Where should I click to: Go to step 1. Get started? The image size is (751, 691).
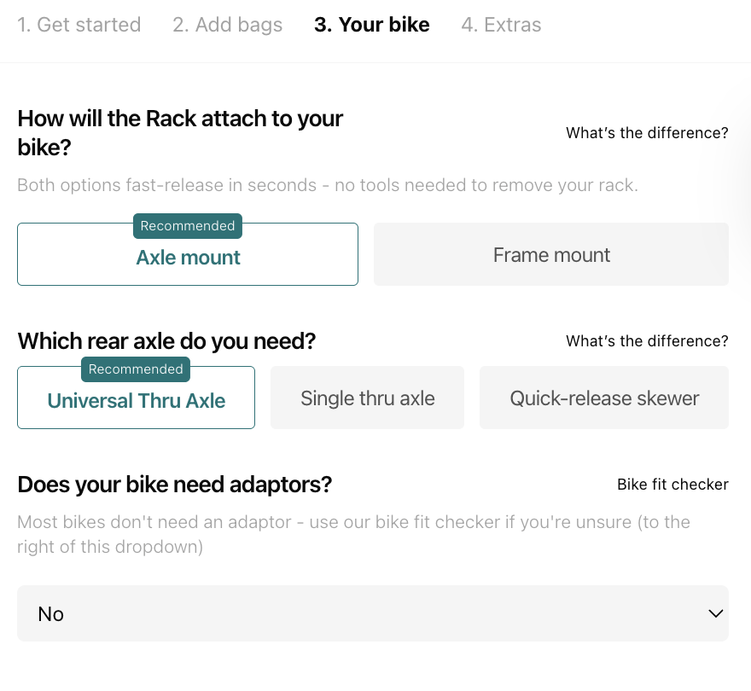point(79,25)
